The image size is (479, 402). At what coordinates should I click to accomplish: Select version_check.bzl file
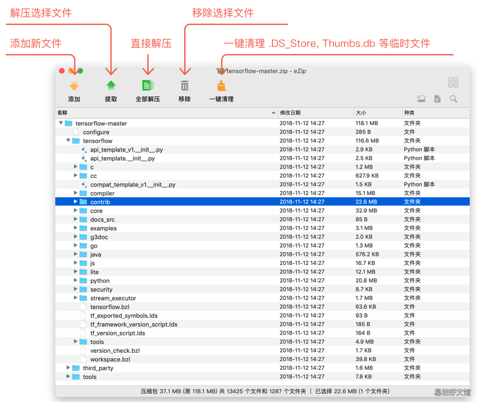[x=263, y=350]
